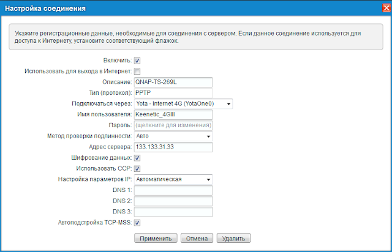This screenshot has width=392, height=252.
Task: Click the Применить button
Action: 156,239
